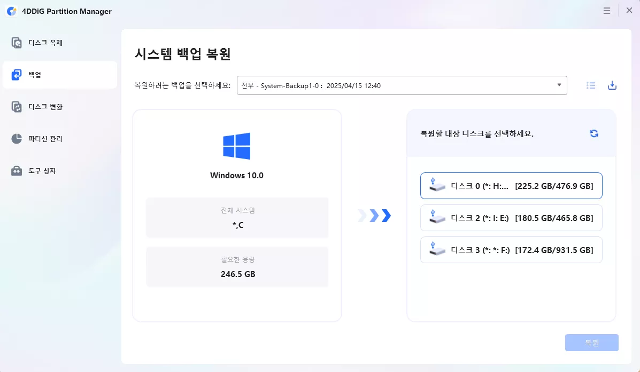Click the 복원할 대상 디스크를 선택하세요 text
The image size is (640, 372).
click(x=477, y=133)
